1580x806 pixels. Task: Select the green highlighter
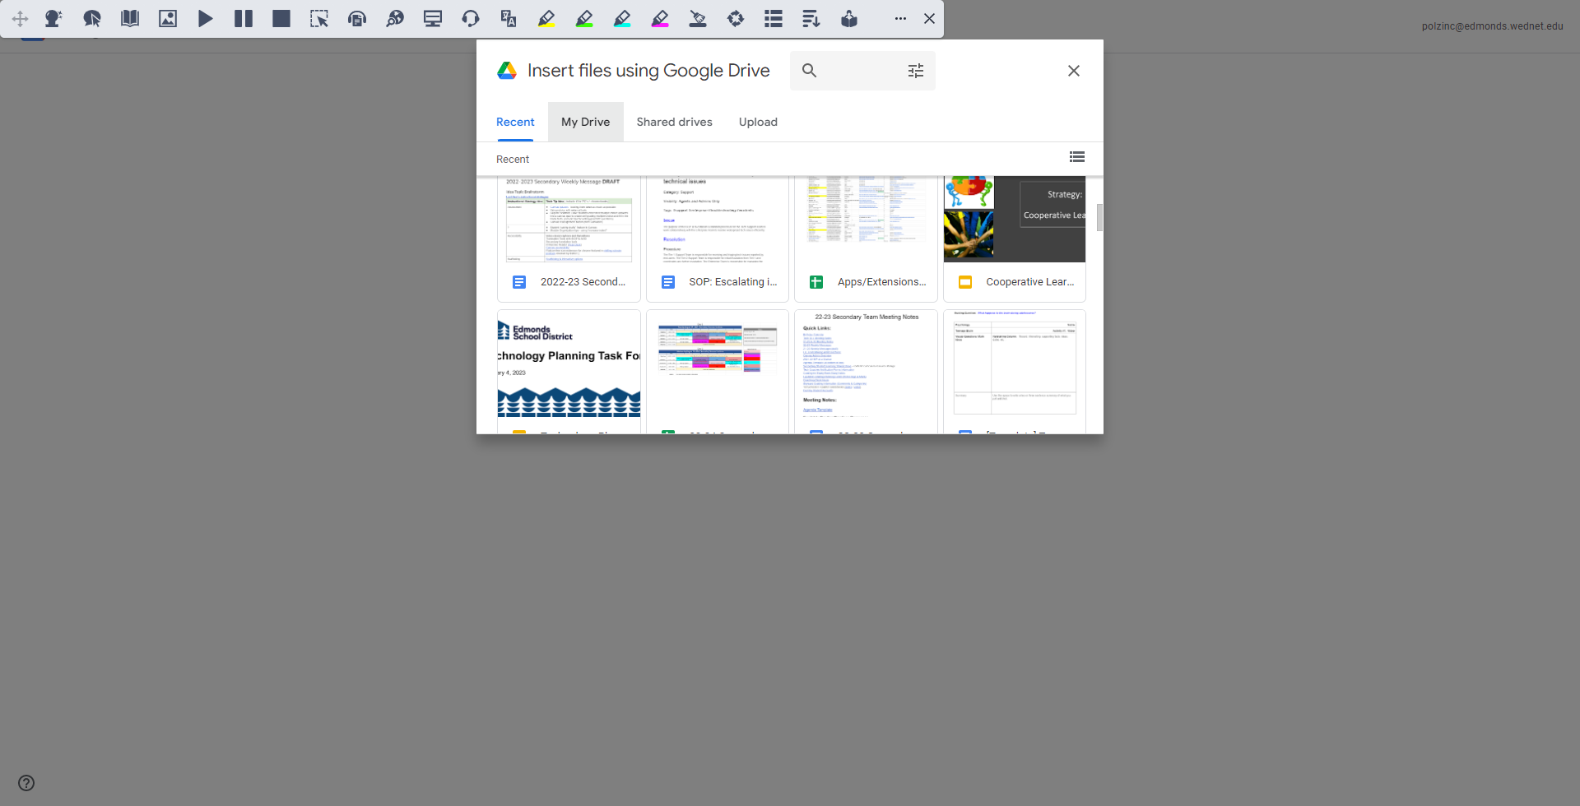coord(584,19)
